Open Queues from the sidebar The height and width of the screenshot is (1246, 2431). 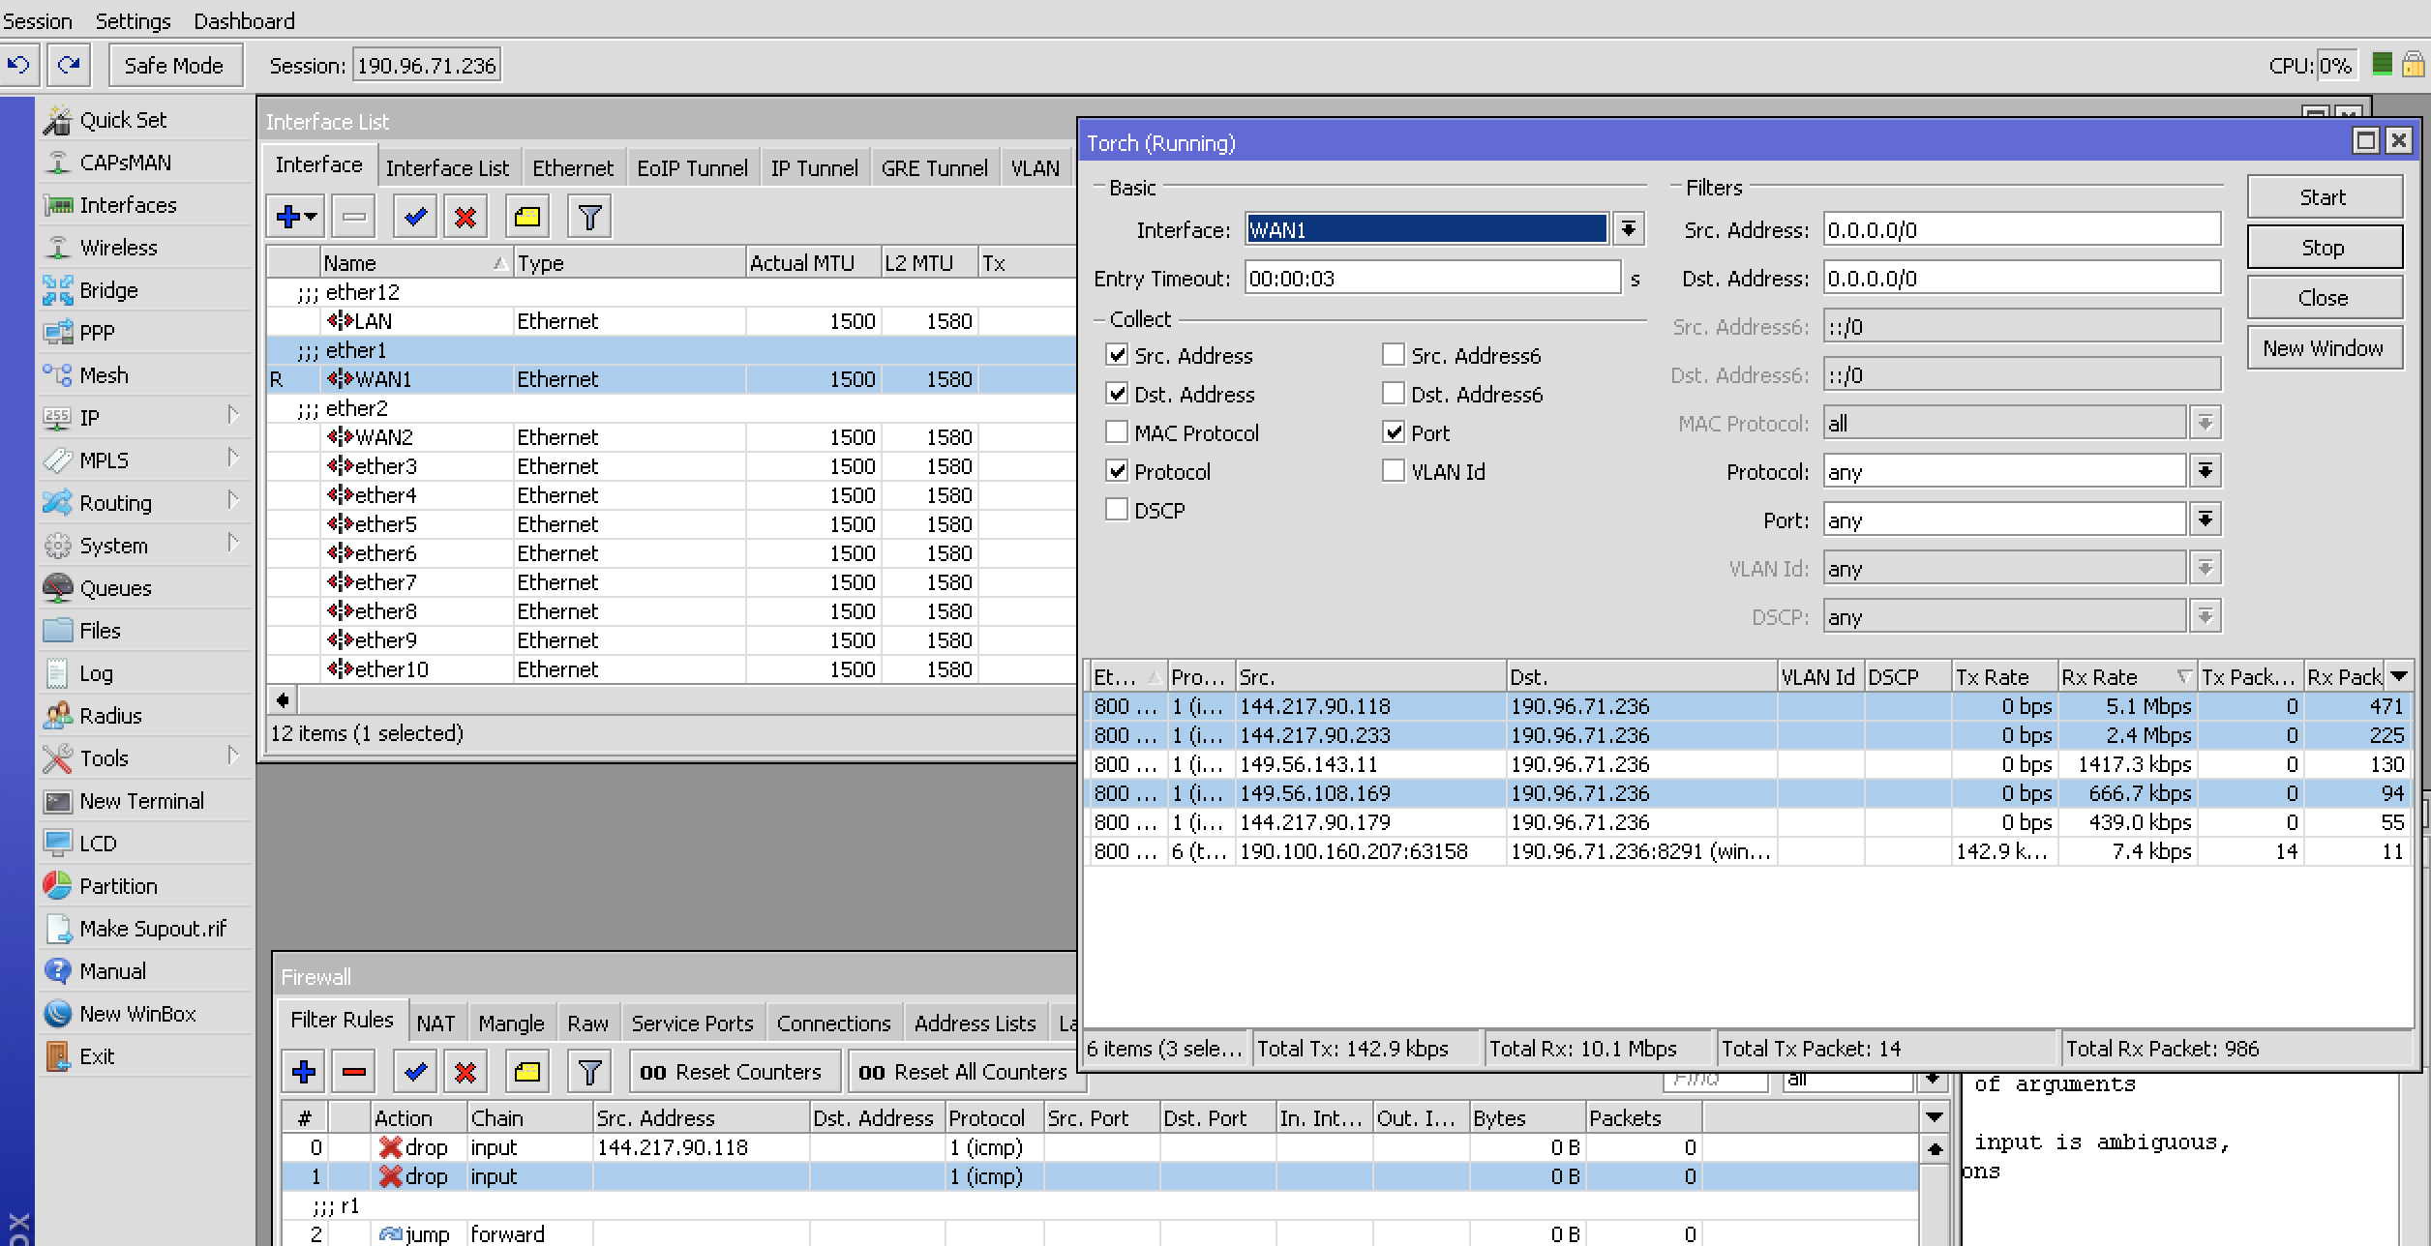point(115,588)
